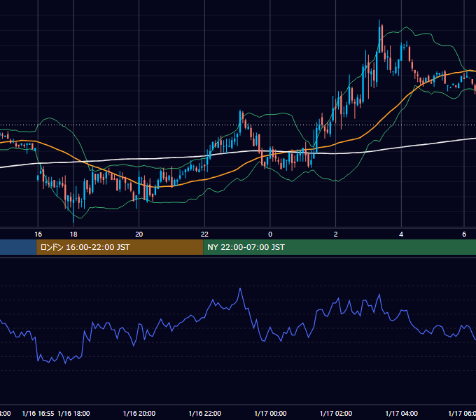Click the 1/16 20:00 time label
This screenshot has height=420, width=476.
point(139,413)
